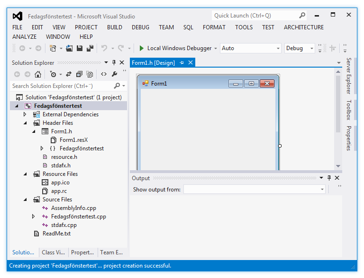
Task: Click the Solution Explorer forward arrow icon
Action: [x=27, y=74]
